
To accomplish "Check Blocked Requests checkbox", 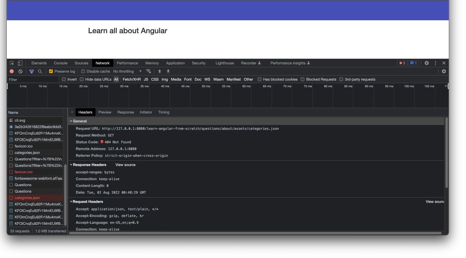I will coord(302,79).
